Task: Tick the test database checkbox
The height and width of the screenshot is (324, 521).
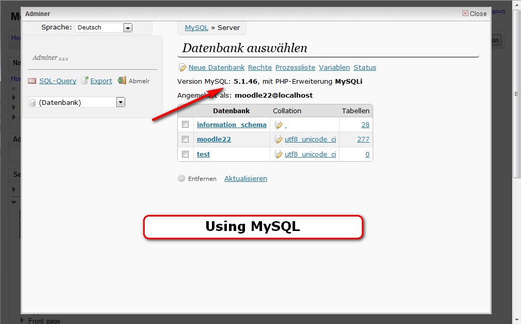Action: point(186,154)
